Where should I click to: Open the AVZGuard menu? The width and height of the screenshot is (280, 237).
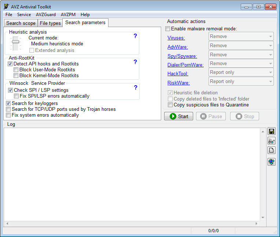pos(46,15)
